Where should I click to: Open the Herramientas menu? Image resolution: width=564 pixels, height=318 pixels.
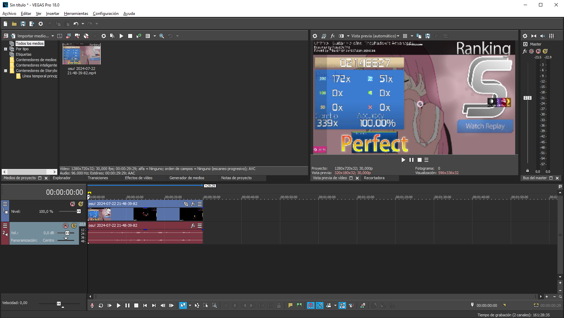[76, 14]
